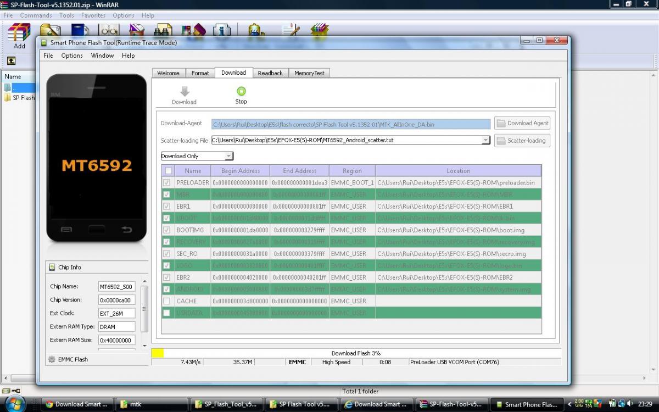Toggle the SEC_RO row checkbox
The image size is (659, 412).
tap(166, 254)
